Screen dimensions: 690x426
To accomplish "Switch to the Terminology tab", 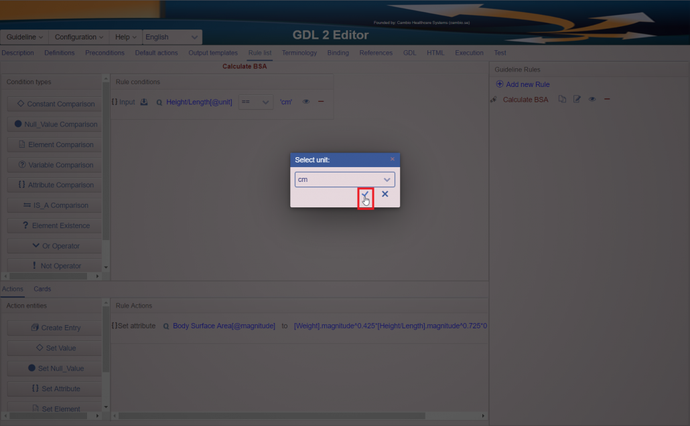I will pyautogui.click(x=299, y=53).
